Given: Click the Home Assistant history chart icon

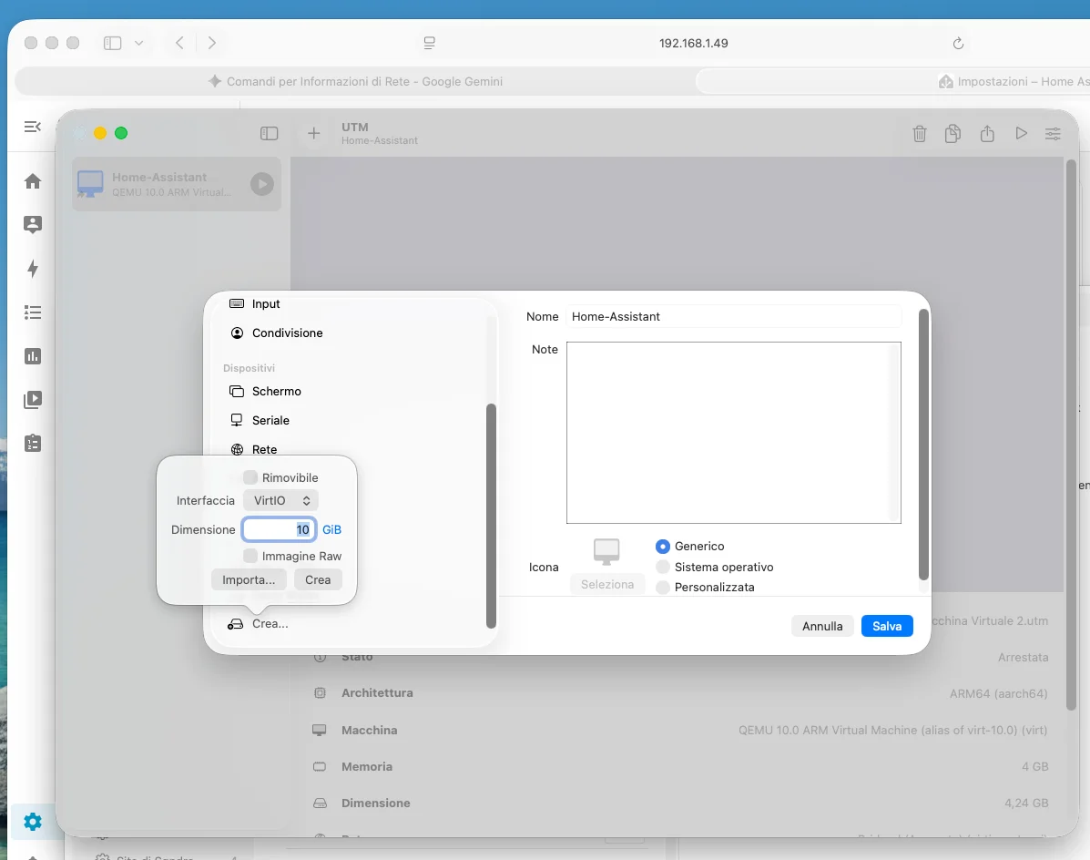Looking at the screenshot, I should point(33,356).
